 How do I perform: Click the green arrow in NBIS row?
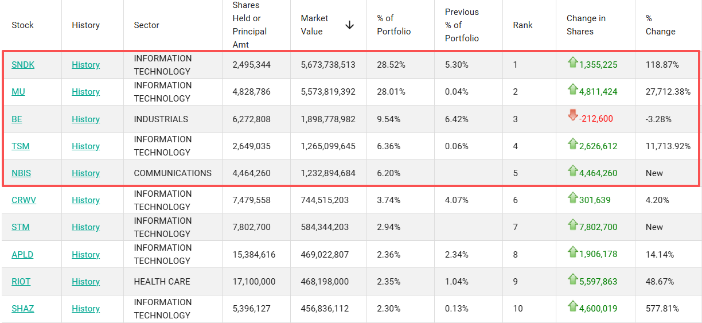572,171
